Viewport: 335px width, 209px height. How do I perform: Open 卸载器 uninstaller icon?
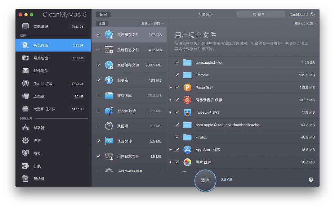[x=25, y=128]
